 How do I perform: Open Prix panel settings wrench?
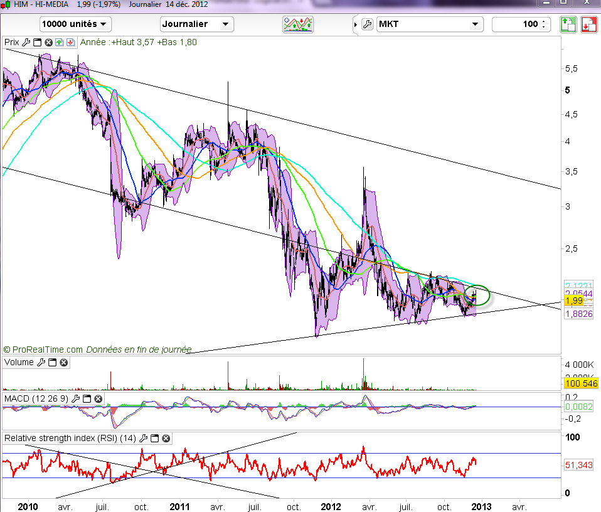coord(26,43)
